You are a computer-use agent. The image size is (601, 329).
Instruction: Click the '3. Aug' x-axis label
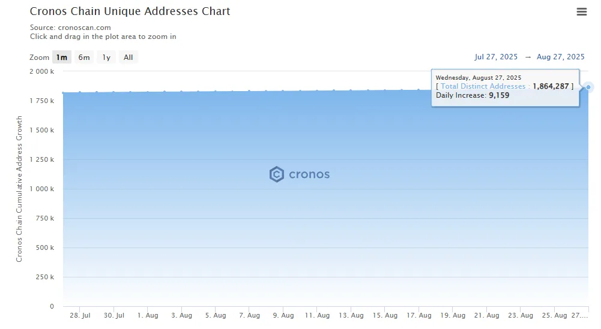pyautogui.click(x=182, y=315)
